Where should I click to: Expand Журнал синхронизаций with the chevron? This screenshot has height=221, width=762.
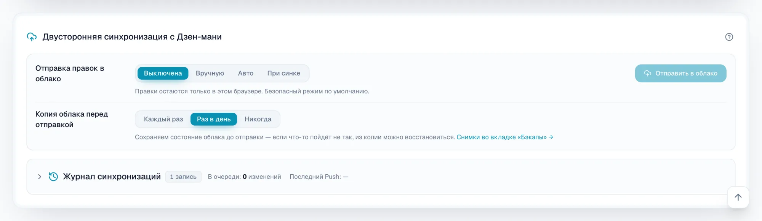point(40,177)
